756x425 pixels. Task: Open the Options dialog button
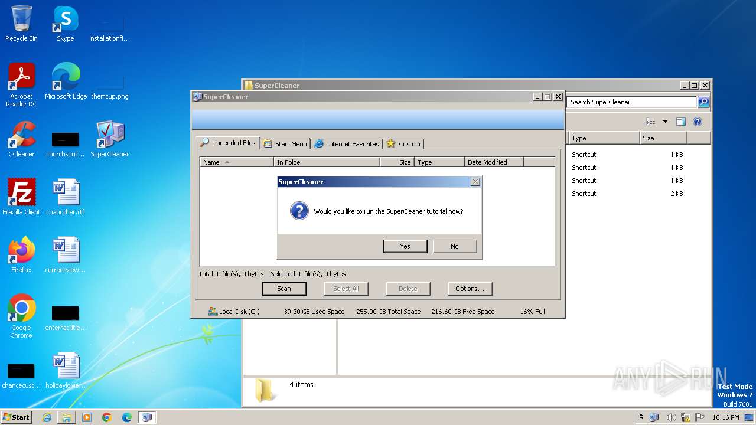click(470, 289)
